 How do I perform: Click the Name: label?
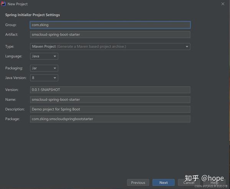(11, 100)
